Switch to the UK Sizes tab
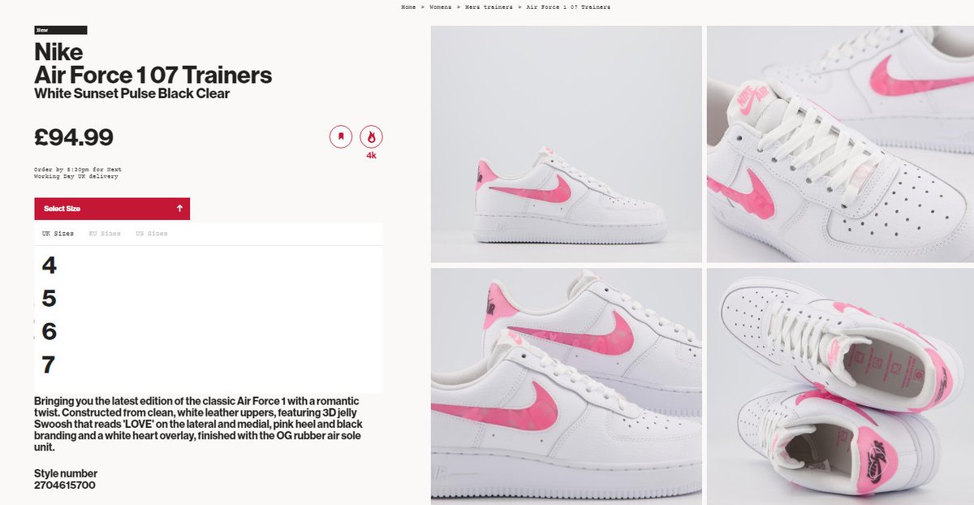This screenshot has height=505, width=974. [x=58, y=234]
